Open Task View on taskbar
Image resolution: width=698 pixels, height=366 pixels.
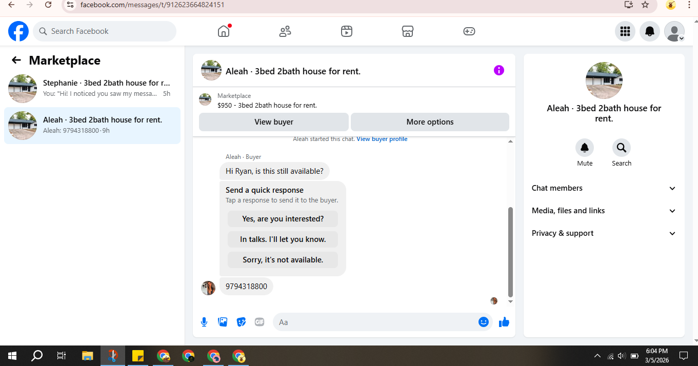62,356
